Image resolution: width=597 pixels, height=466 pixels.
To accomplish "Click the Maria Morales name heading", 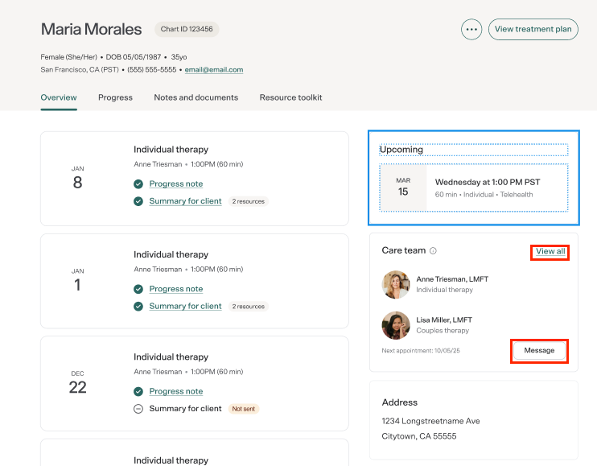I will point(92,29).
